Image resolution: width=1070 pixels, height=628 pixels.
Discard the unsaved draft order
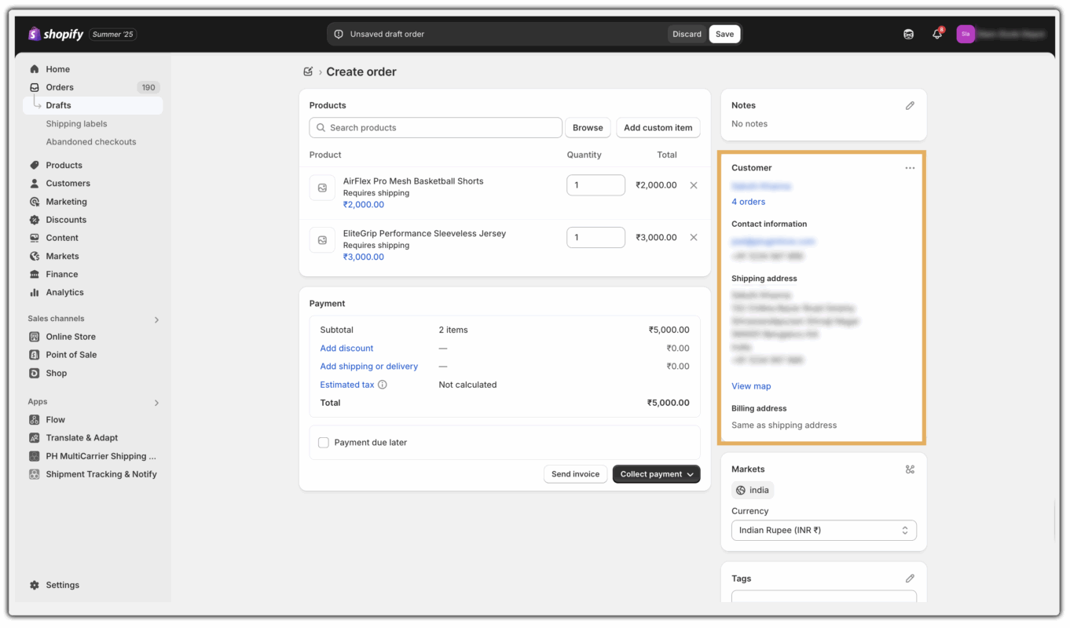687,34
